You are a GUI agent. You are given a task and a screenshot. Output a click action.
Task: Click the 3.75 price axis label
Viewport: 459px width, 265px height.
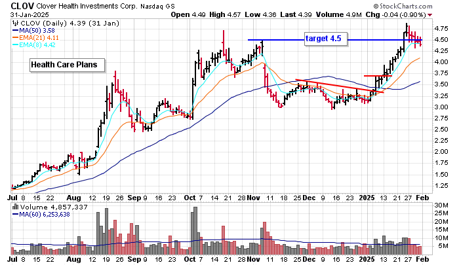[x=441, y=73]
